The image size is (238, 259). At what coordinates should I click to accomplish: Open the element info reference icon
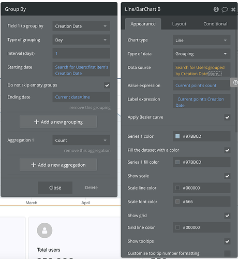click(216, 9)
